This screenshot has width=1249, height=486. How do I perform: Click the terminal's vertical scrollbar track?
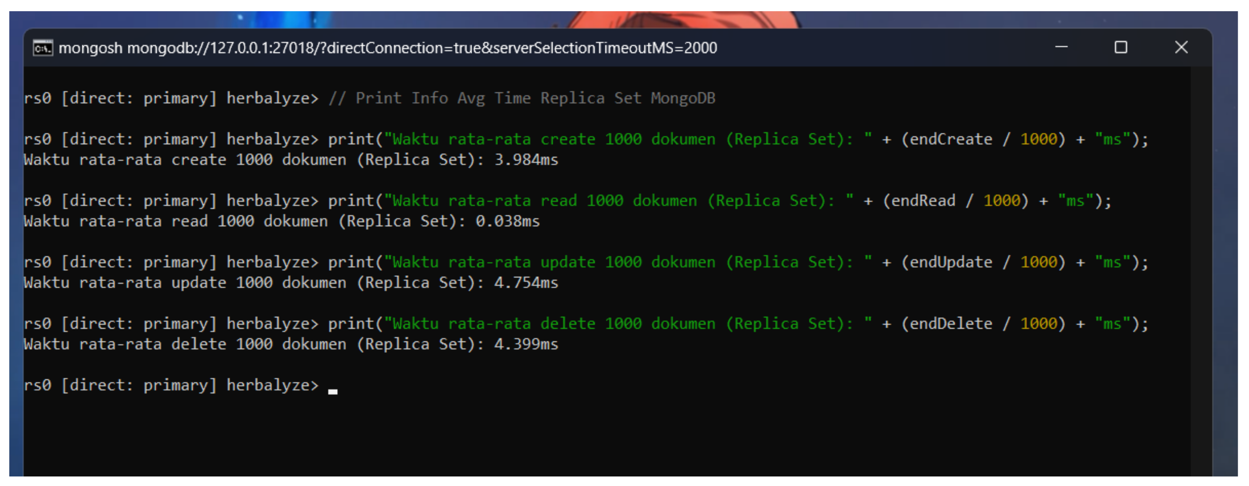pos(1201,272)
